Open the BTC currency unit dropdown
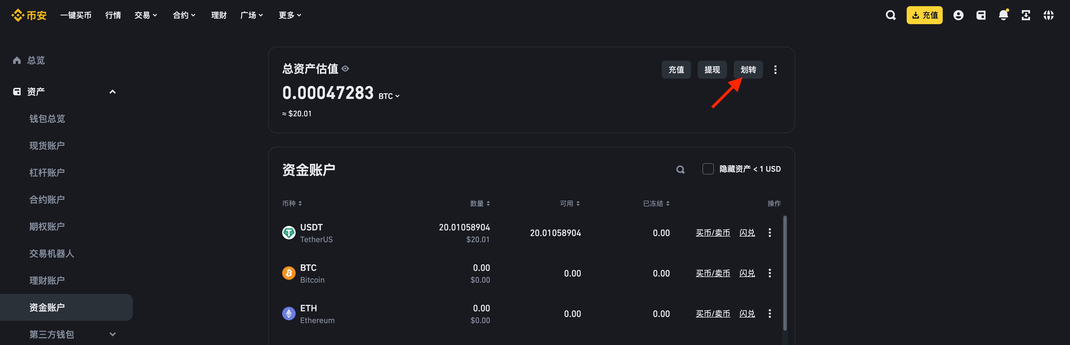The width and height of the screenshot is (1070, 345). (389, 96)
